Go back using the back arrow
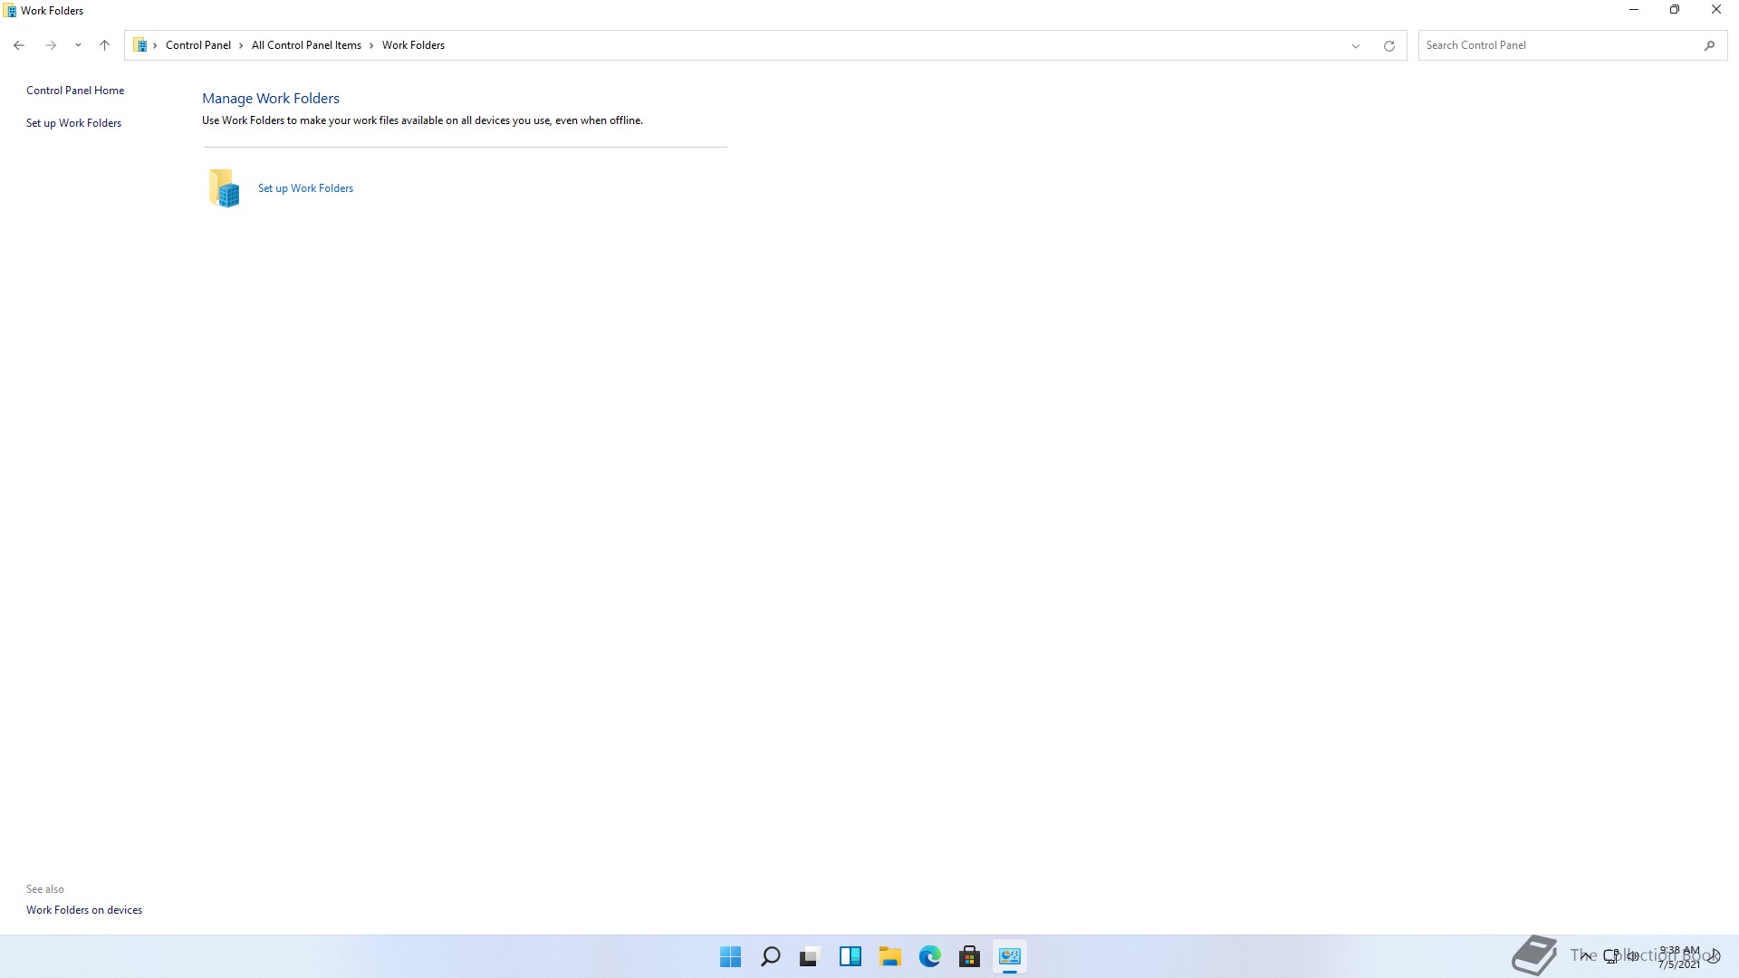This screenshot has height=978, width=1739. click(19, 45)
